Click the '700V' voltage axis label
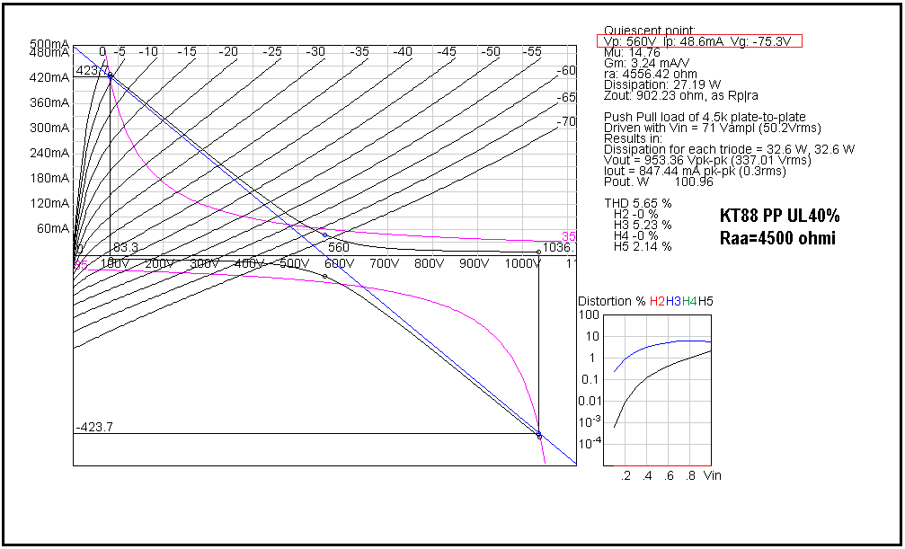This screenshot has height=549, width=905. click(385, 264)
